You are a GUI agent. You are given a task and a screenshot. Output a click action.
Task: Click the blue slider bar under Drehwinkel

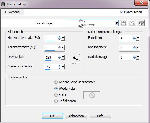48,60
